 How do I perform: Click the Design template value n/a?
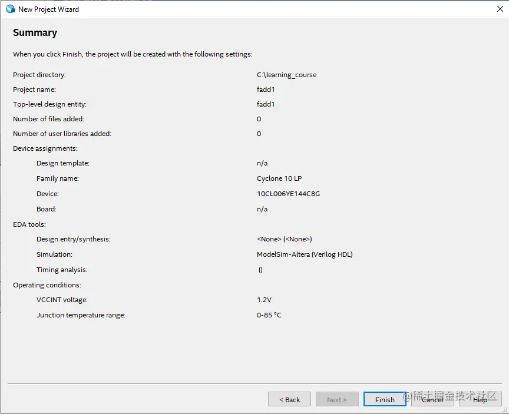(x=262, y=163)
